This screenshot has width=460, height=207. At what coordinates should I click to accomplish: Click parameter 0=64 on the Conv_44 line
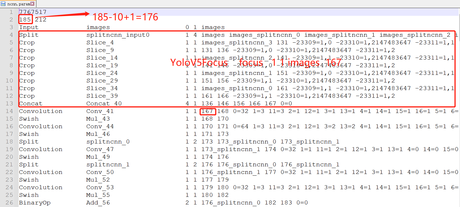click(x=241, y=126)
